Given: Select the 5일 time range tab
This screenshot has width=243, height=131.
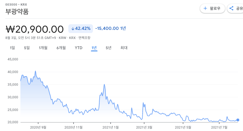Looking at the screenshot, I should tap(27, 48).
